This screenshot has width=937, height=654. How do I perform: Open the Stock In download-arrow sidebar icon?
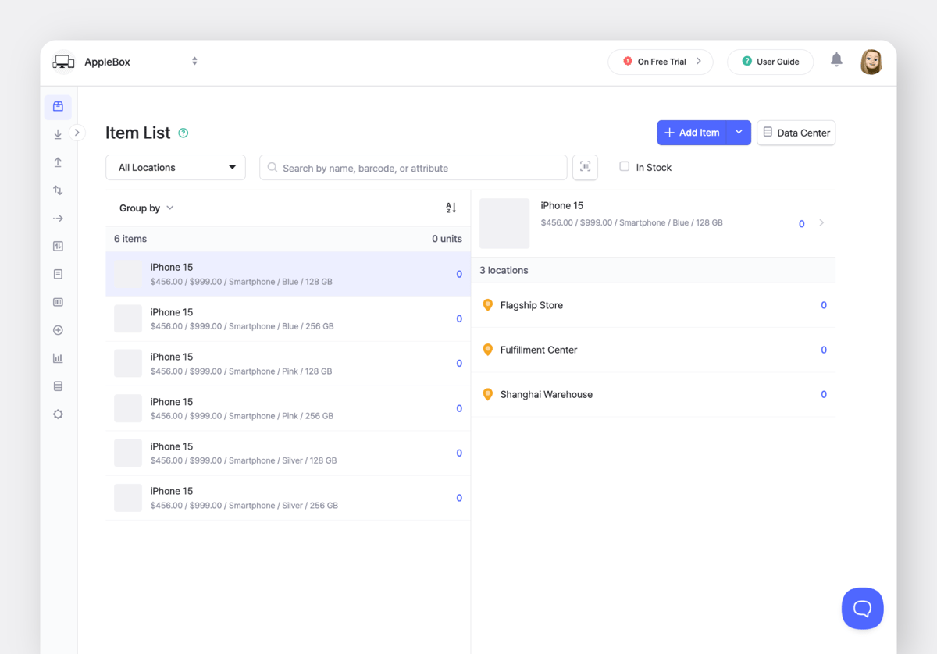tap(58, 134)
